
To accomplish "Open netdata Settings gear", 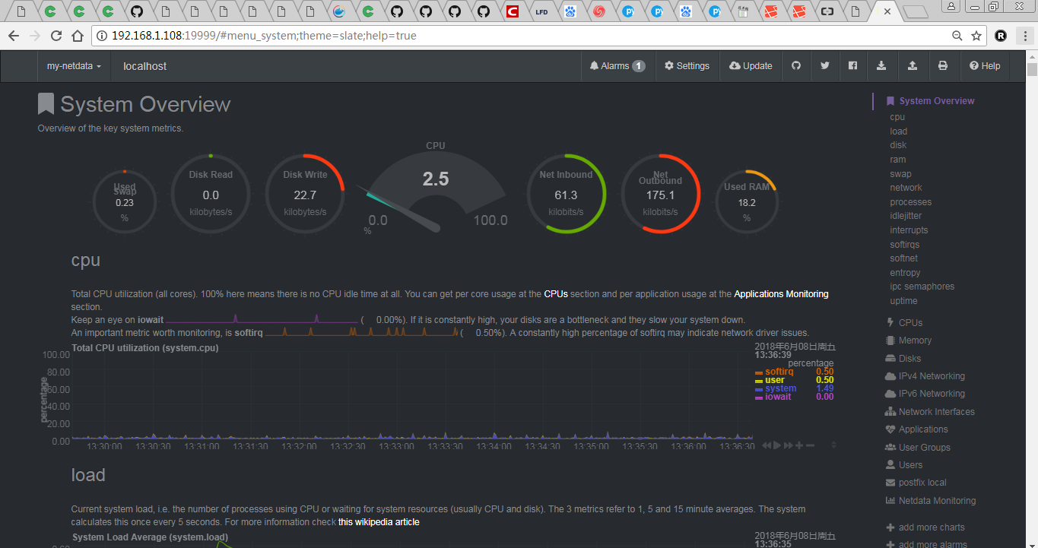I will (687, 66).
